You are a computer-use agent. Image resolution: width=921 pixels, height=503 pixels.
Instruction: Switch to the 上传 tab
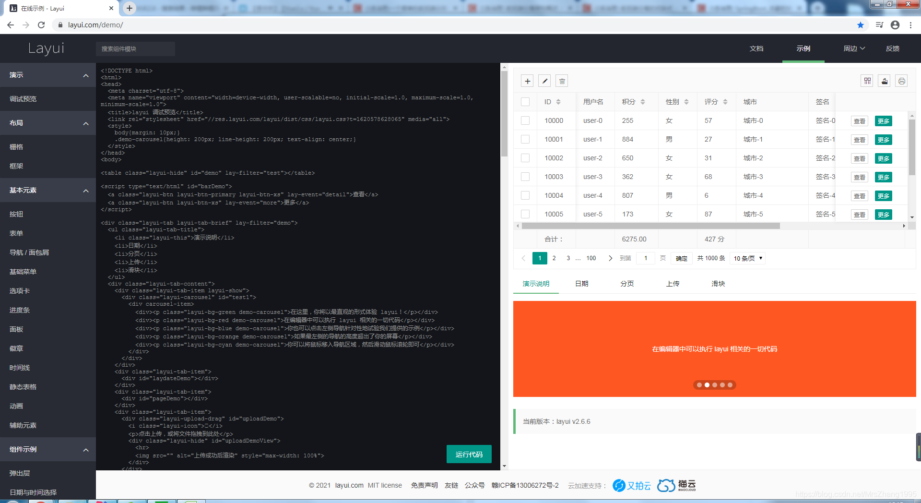[x=673, y=284]
